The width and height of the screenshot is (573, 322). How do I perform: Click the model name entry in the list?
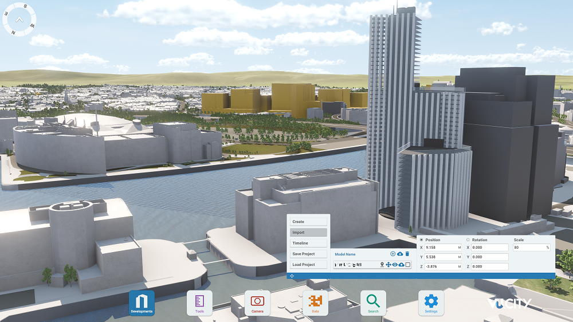348,264
